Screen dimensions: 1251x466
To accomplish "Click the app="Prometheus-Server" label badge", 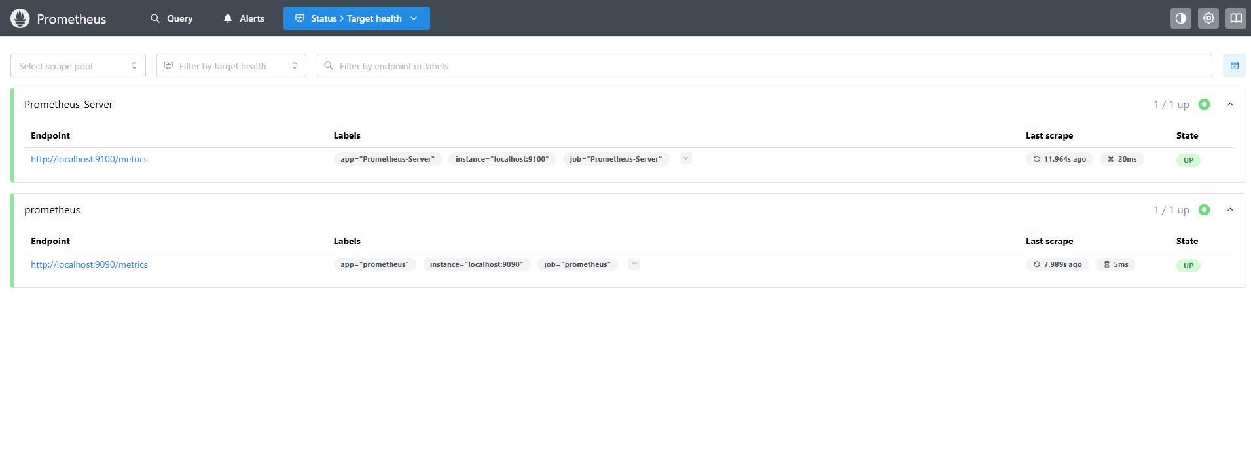I will [388, 159].
